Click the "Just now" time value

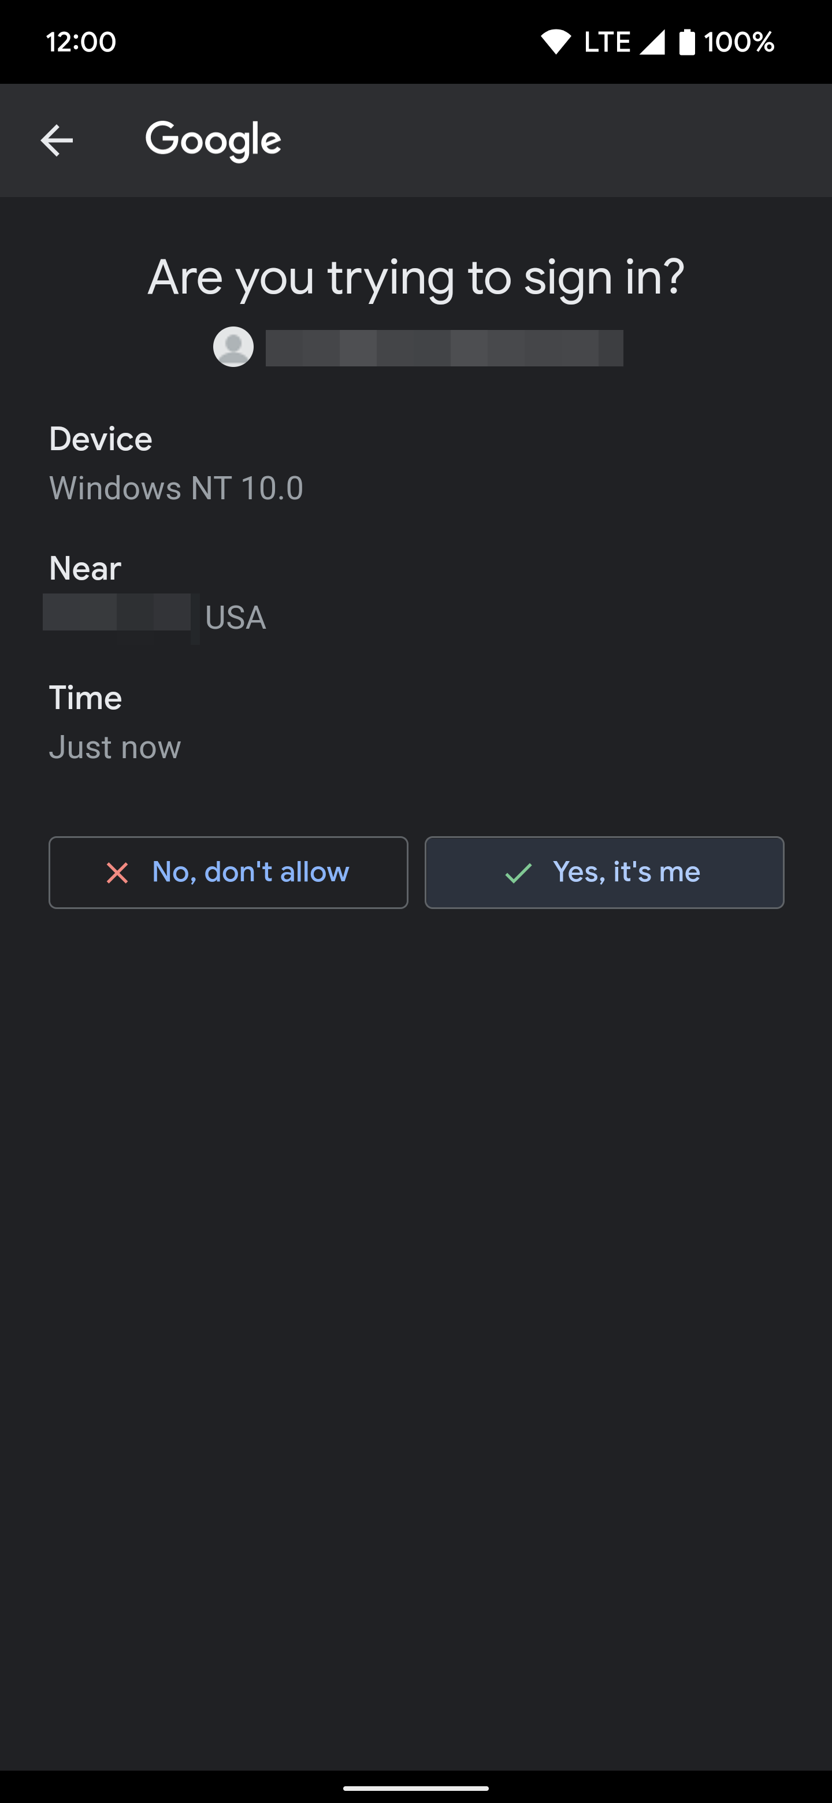pyautogui.click(x=116, y=748)
